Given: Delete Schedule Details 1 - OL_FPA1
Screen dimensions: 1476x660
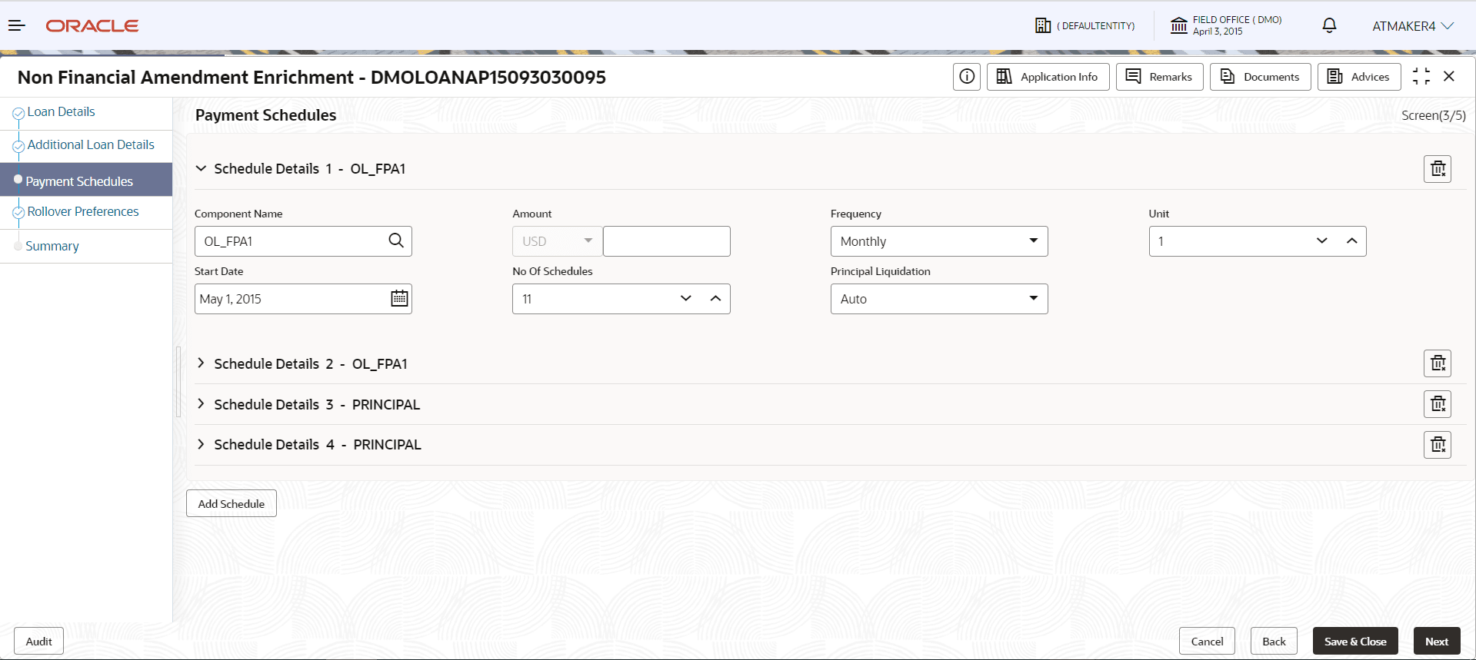Looking at the screenshot, I should pyautogui.click(x=1438, y=169).
